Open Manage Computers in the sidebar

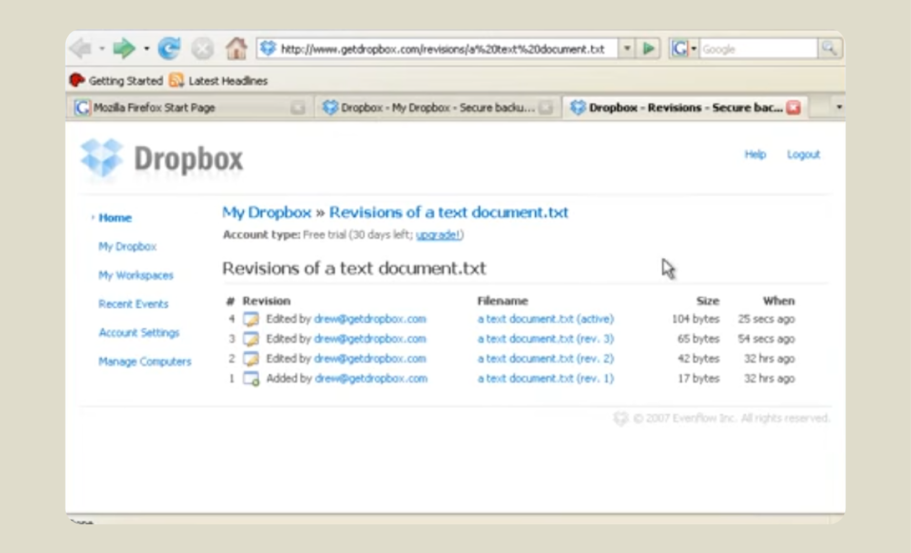coord(145,361)
